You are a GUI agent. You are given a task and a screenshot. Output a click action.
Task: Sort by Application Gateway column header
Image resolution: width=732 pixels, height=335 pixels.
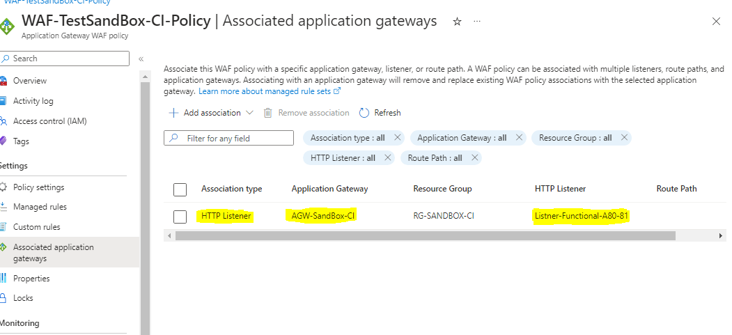pyautogui.click(x=329, y=189)
